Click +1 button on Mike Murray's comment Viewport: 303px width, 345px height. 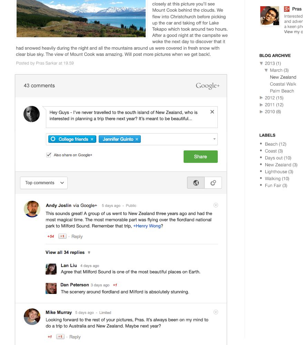[x=60, y=337]
